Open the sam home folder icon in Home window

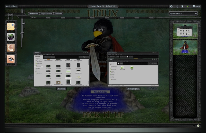pos(132,68)
